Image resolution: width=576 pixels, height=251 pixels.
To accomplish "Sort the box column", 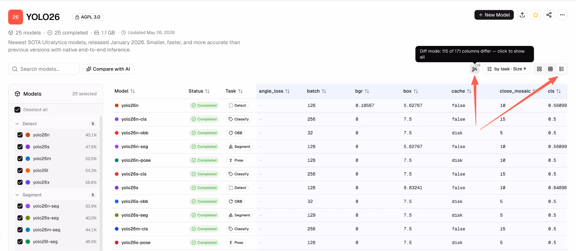I will click(x=416, y=91).
